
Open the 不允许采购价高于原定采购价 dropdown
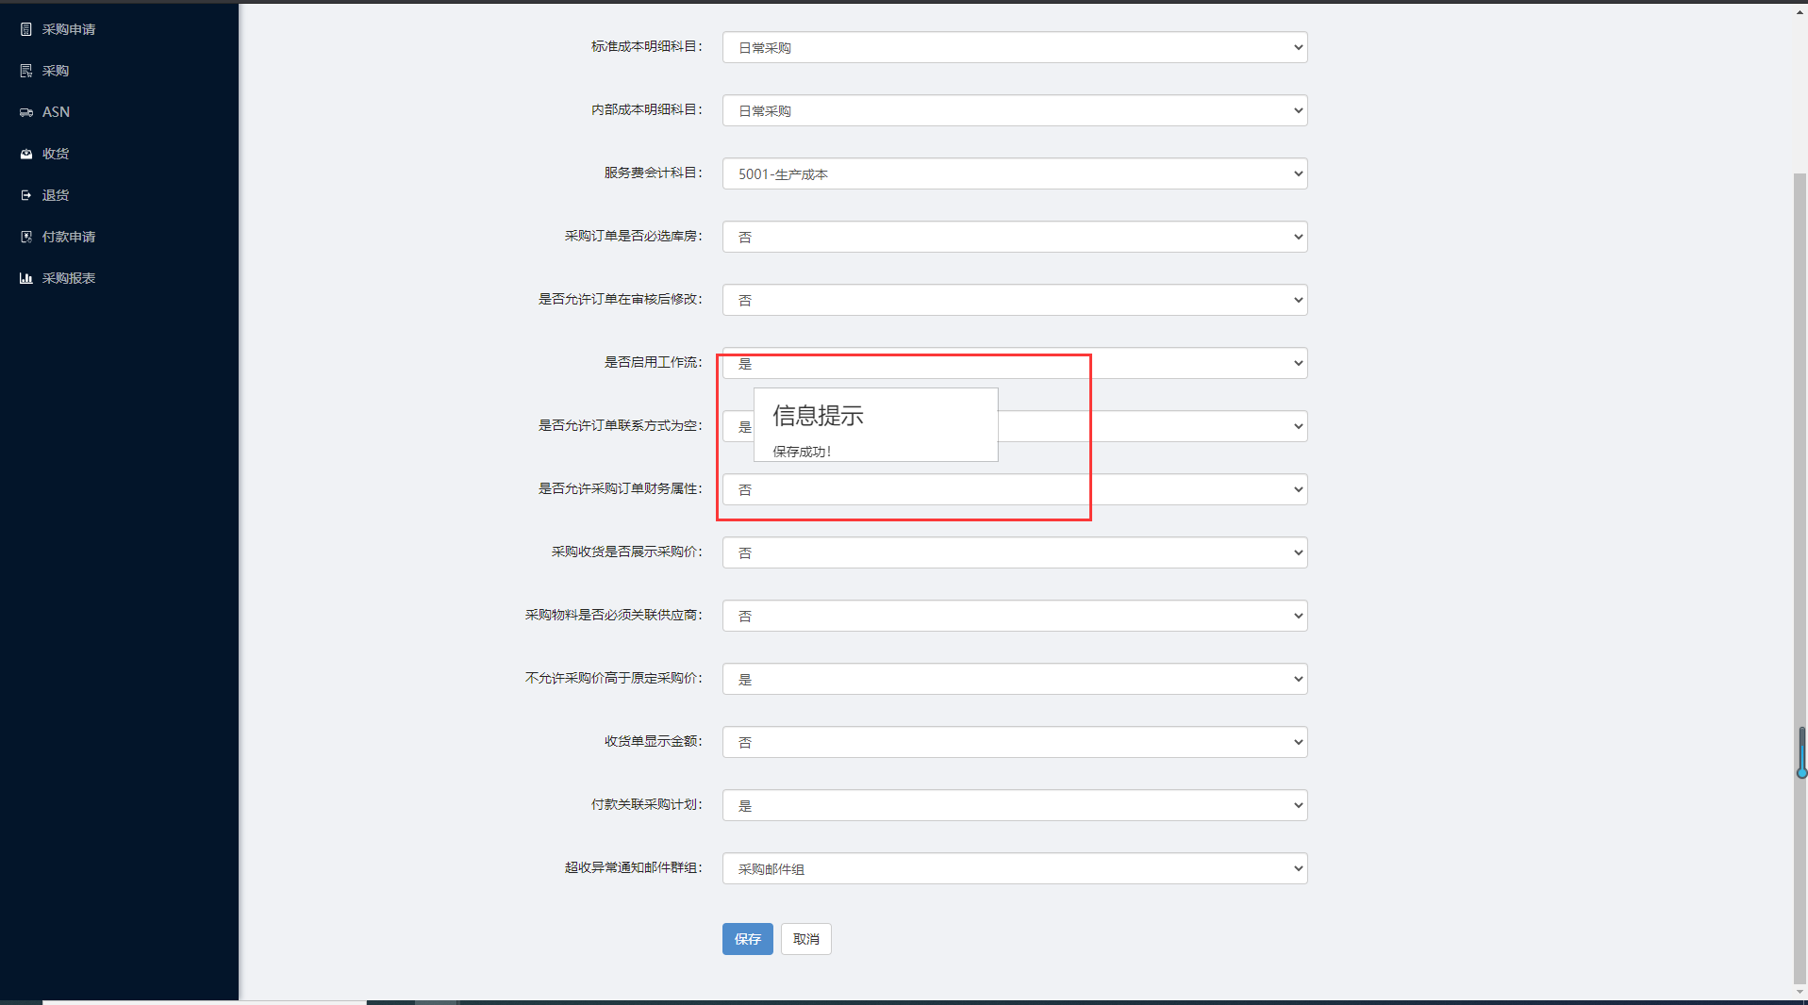click(x=1015, y=679)
